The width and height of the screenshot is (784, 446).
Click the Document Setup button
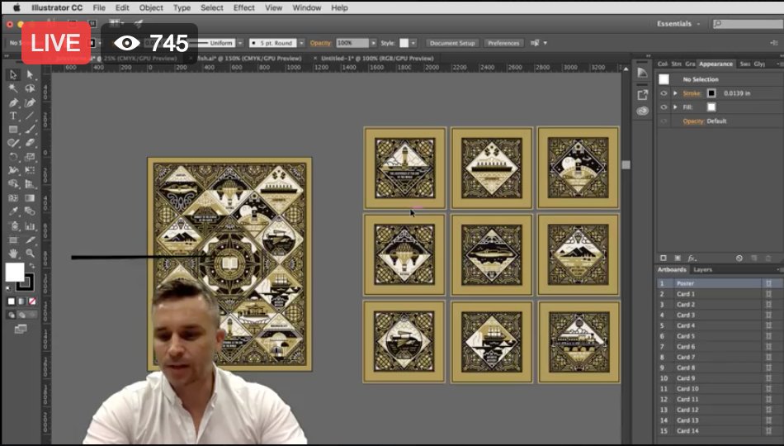[x=452, y=43]
